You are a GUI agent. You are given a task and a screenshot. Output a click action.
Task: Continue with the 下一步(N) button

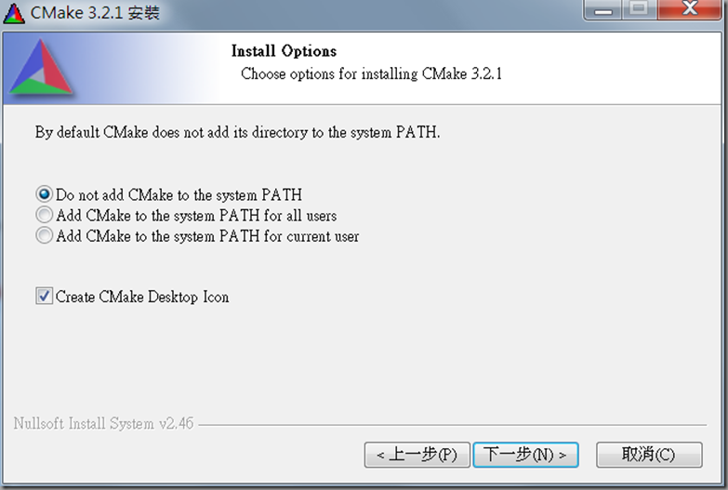pyautogui.click(x=525, y=455)
